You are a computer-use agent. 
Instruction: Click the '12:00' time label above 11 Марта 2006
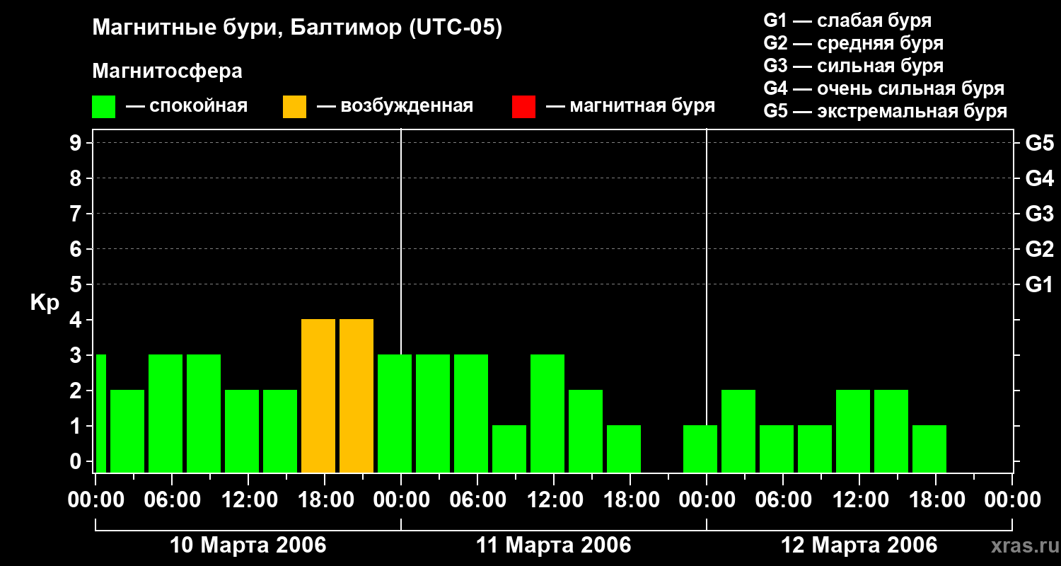(x=554, y=500)
